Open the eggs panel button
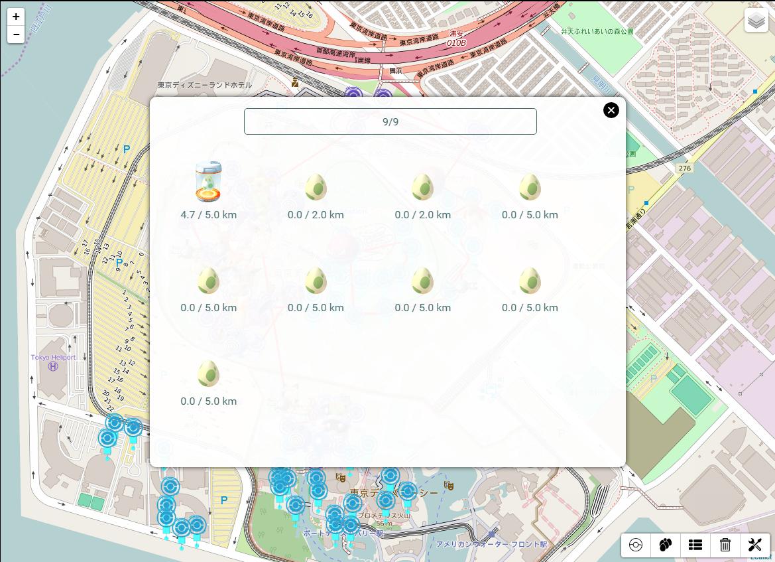The width and height of the screenshot is (775, 562). [665, 545]
